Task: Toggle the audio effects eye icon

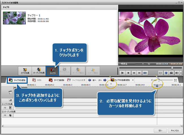Action: 5,115
